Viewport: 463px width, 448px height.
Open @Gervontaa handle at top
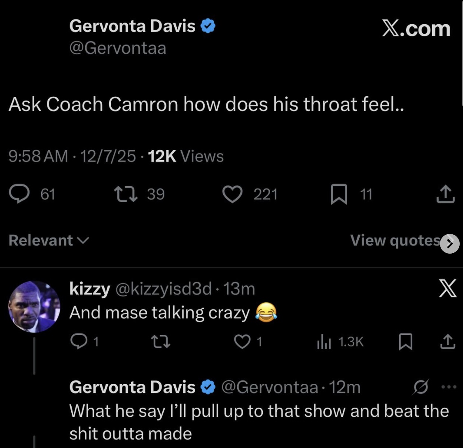[x=117, y=48]
